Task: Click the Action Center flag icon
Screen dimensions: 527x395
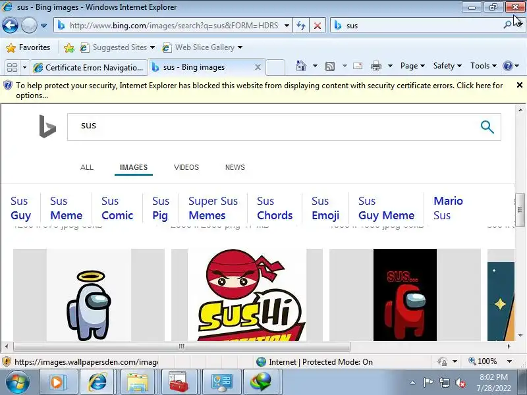Action: click(x=428, y=382)
